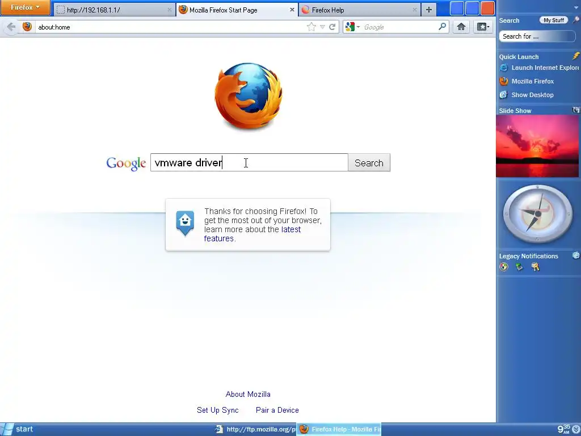Click the Slide Show camera icon
This screenshot has height=436, width=581.
coord(576,110)
